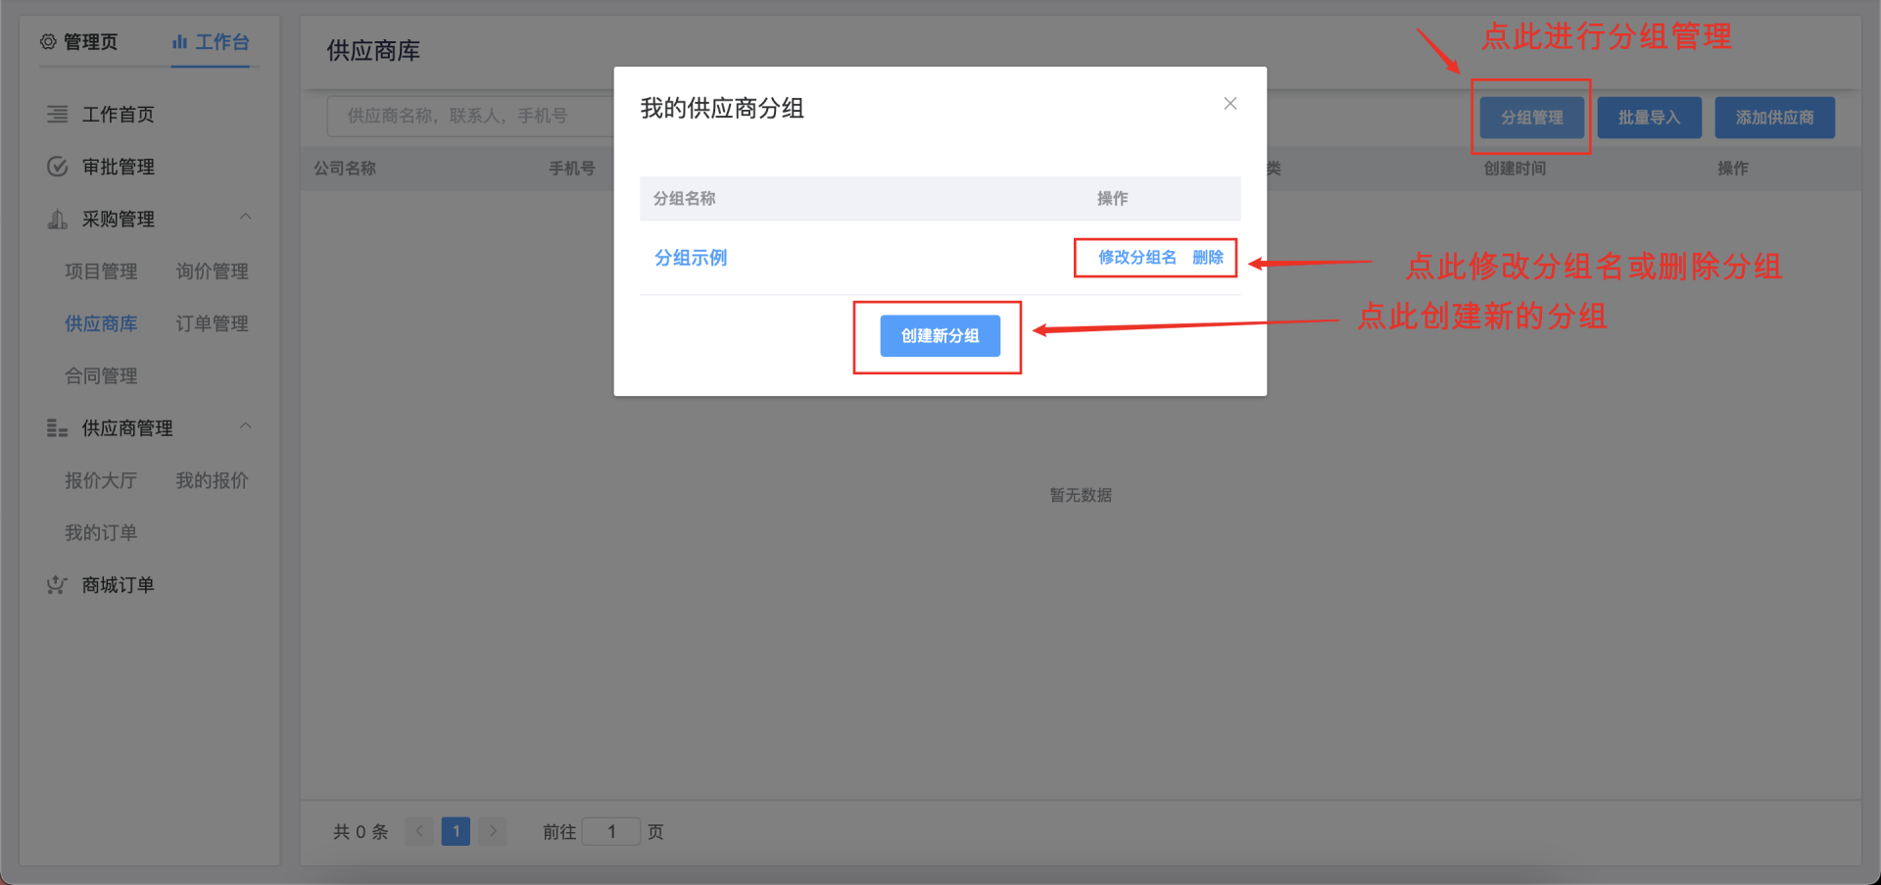Click the 审批管理 checkmark icon

click(58, 167)
